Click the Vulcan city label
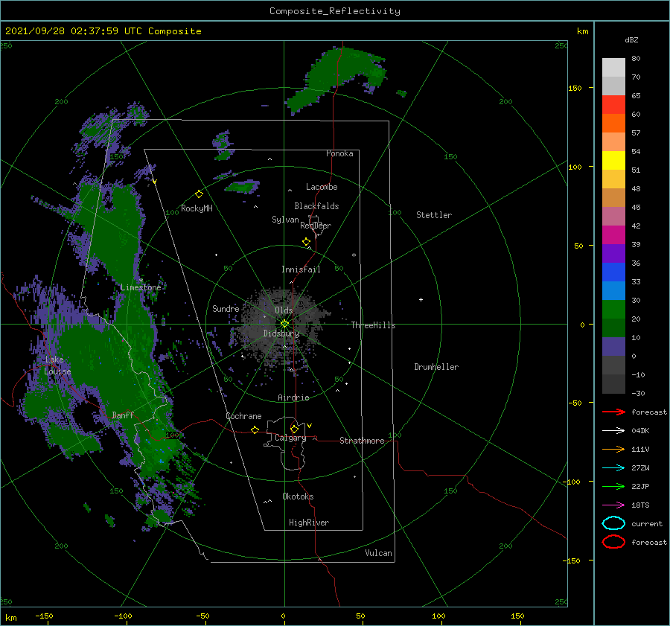670x626 pixels. tap(379, 553)
